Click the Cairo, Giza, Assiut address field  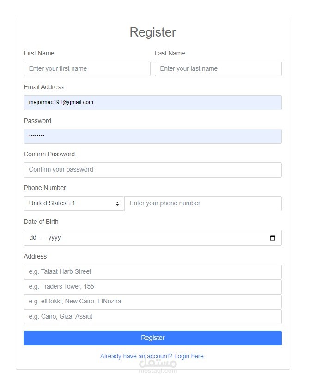pyautogui.click(x=152, y=317)
